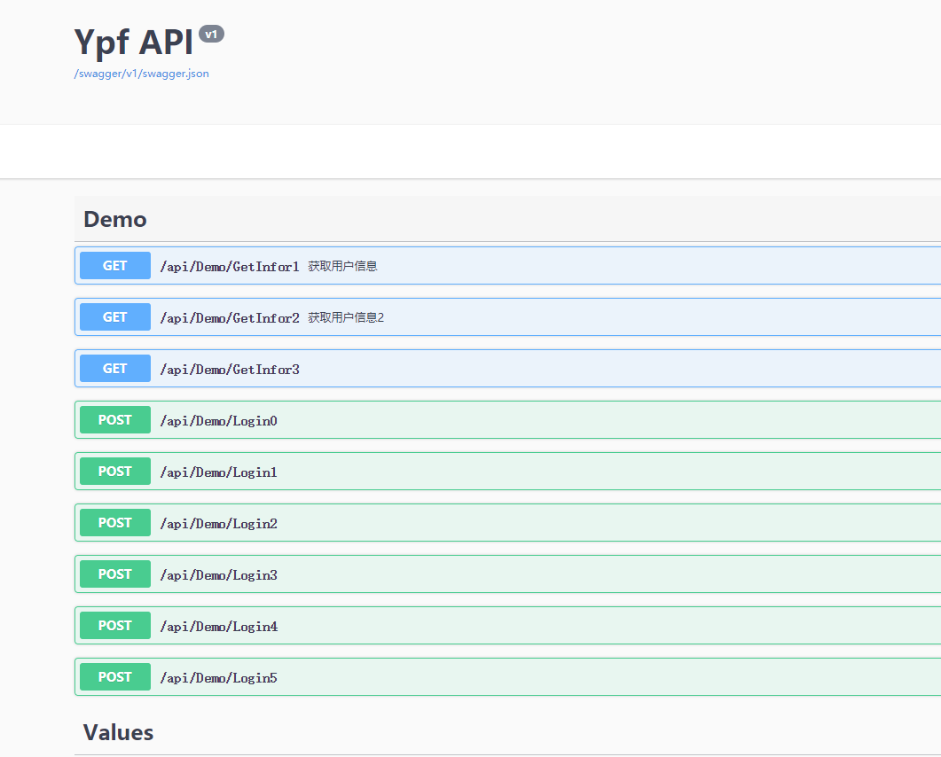Click the POST badge for Login5

click(115, 677)
